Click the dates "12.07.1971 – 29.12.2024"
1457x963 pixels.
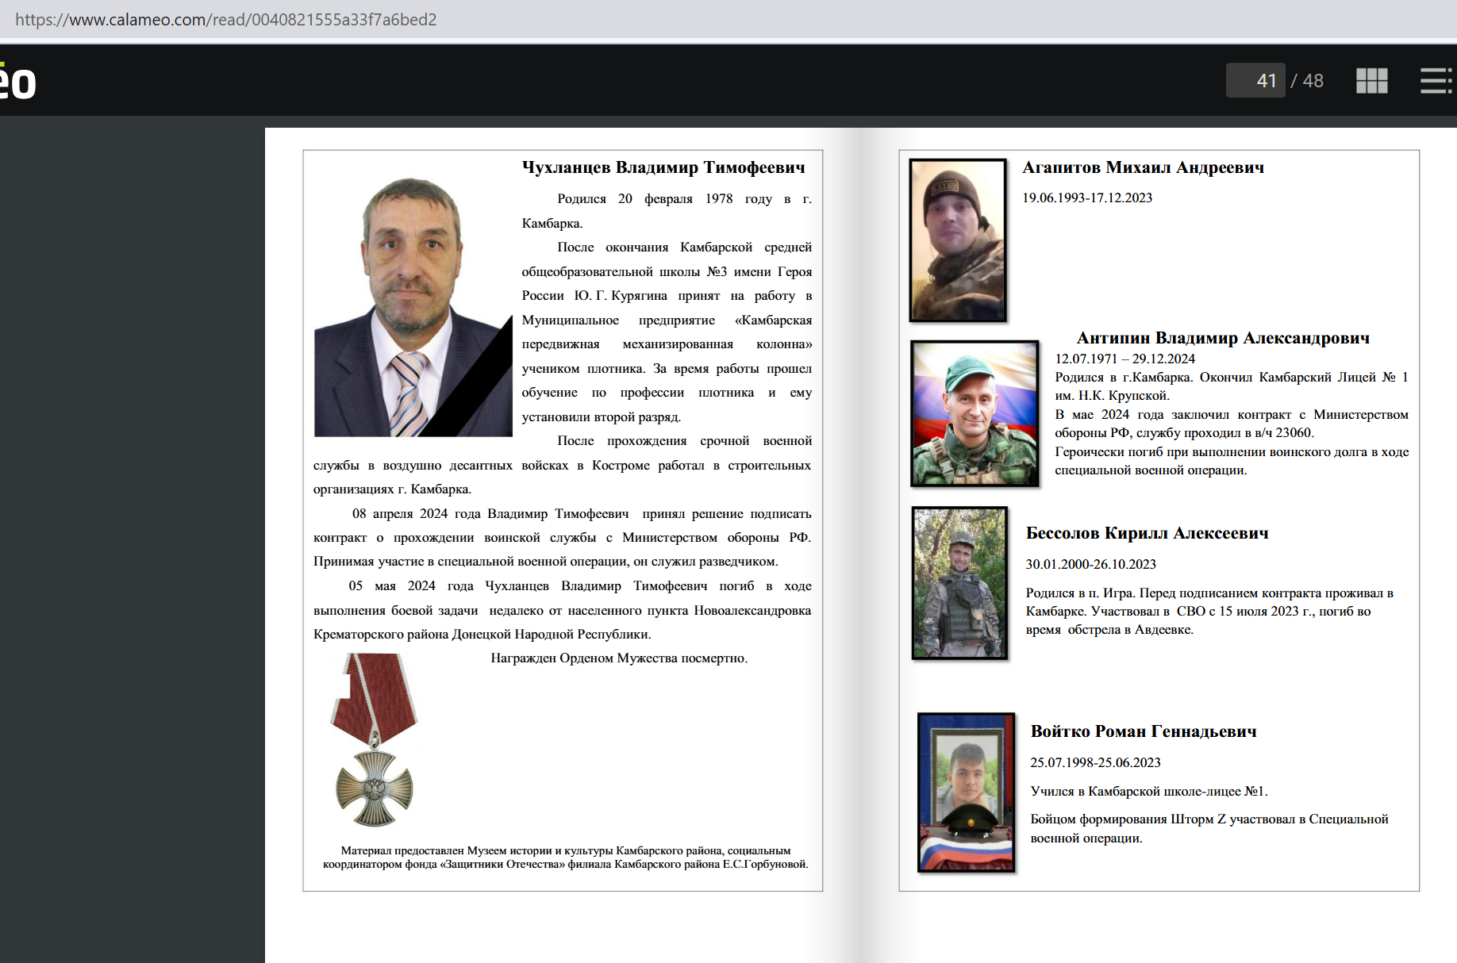(1124, 359)
